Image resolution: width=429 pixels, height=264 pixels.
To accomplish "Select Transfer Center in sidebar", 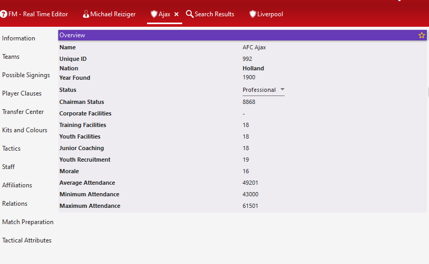I will pos(23,112).
